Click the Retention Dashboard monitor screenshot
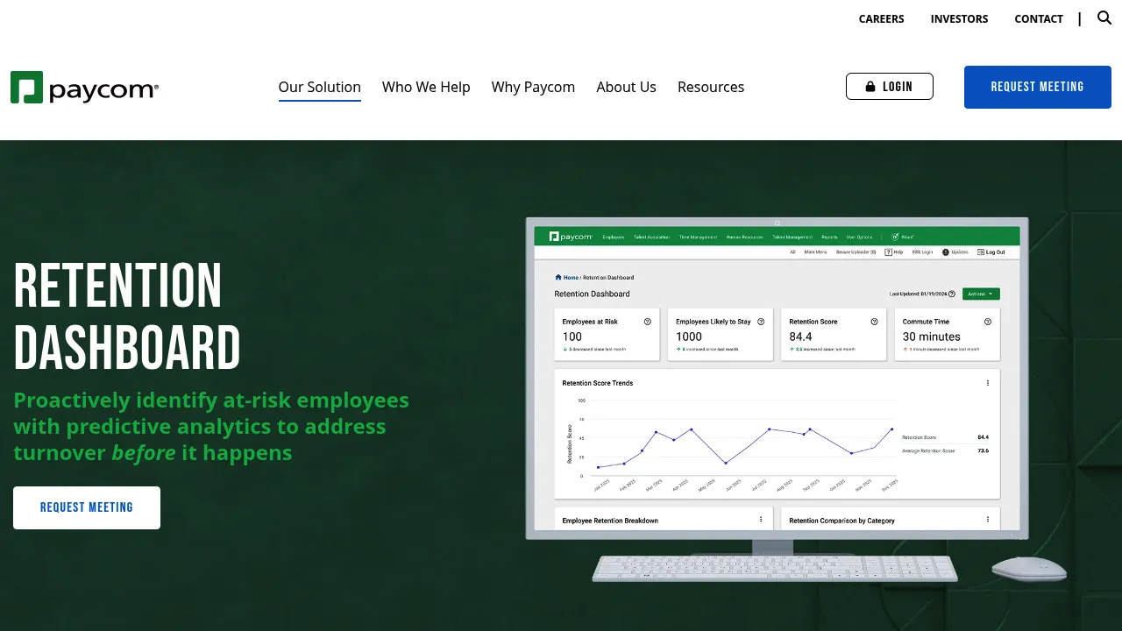 point(777,378)
